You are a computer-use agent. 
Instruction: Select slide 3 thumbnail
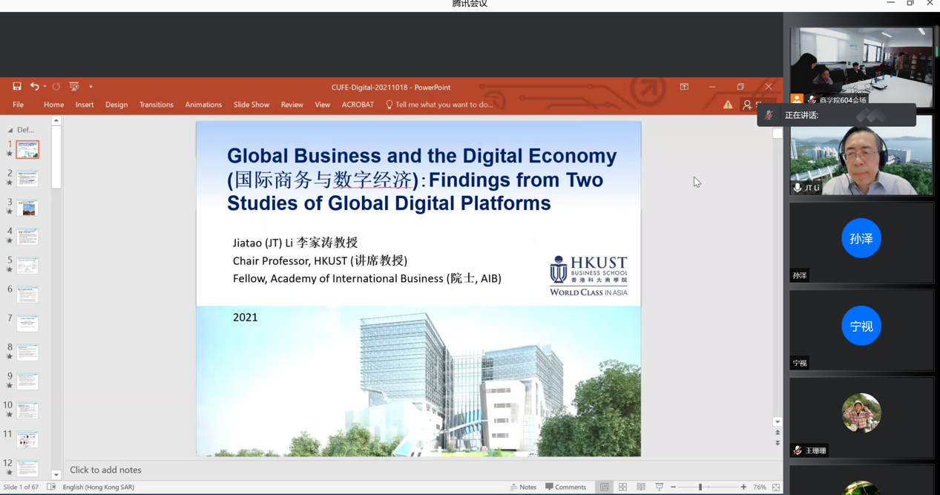pos(27,207)
